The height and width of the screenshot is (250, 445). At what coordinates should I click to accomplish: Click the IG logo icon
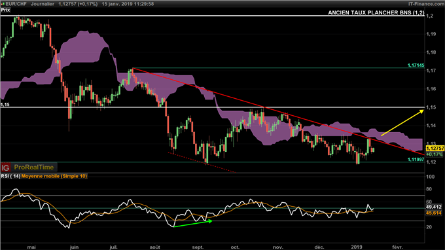(5, 168)
